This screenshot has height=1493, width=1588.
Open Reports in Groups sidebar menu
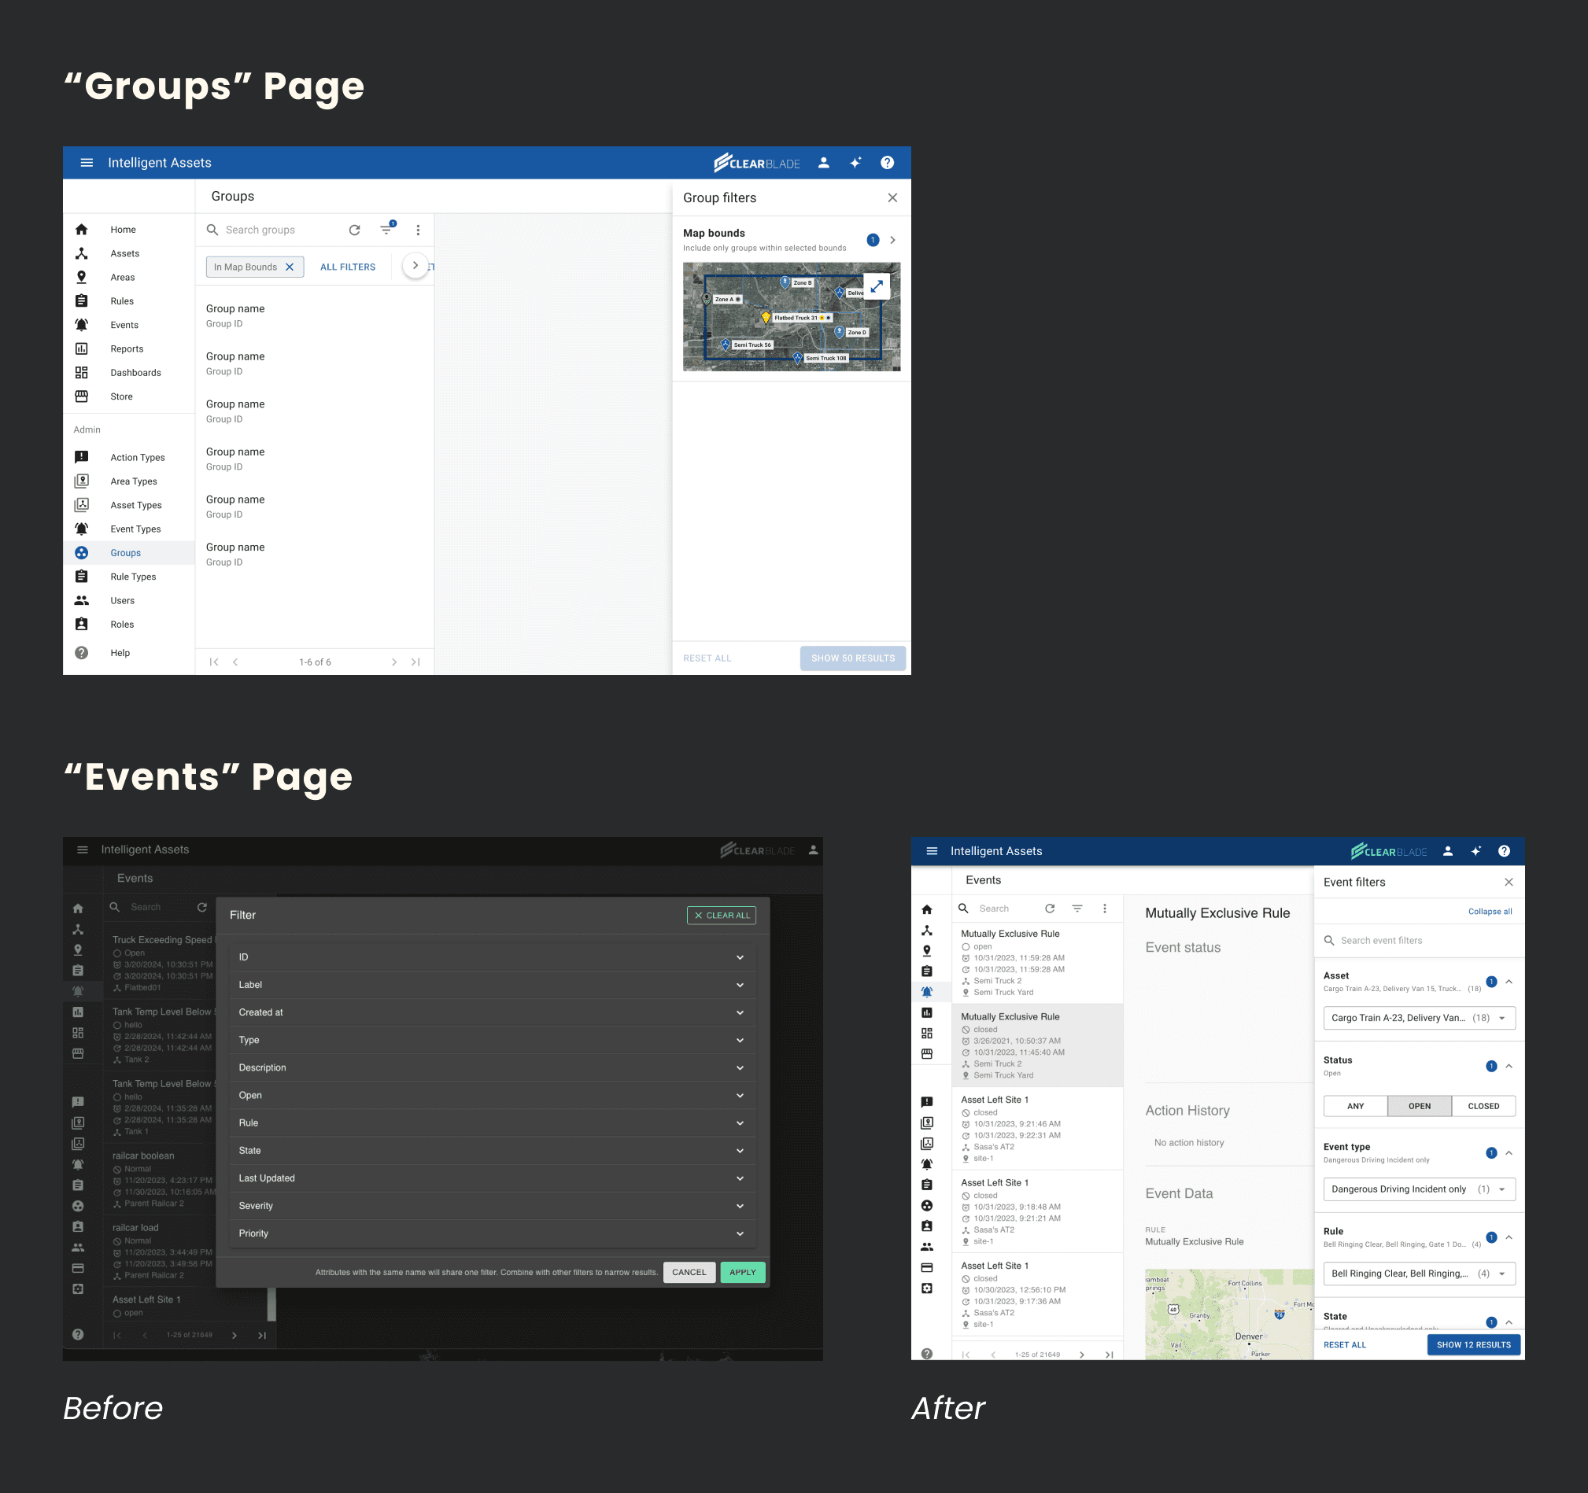click(126, 349)
